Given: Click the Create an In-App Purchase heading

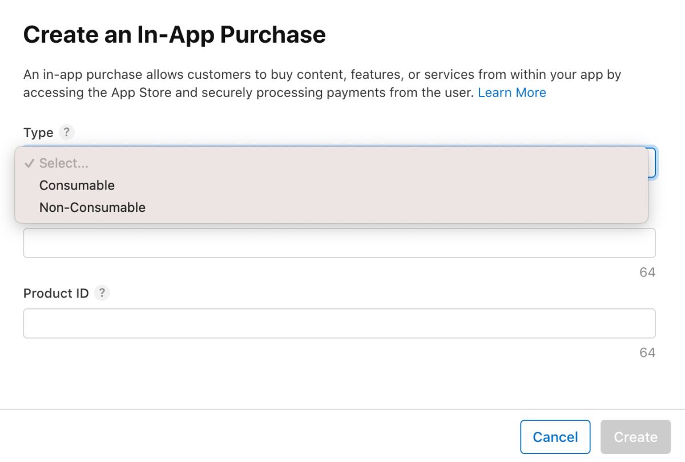Looking at the screenshot, I should click(175, 35).
